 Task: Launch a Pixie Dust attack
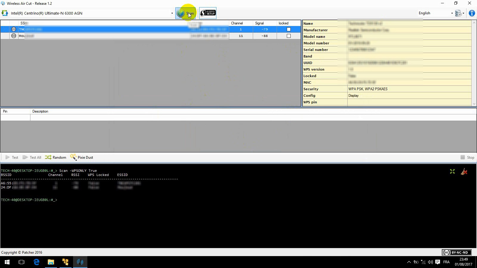(x=81, y=157)
